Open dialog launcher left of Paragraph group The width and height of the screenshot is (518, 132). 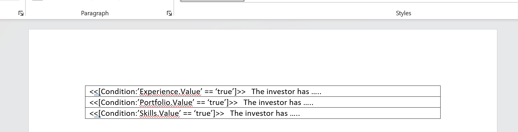(21, 13)
